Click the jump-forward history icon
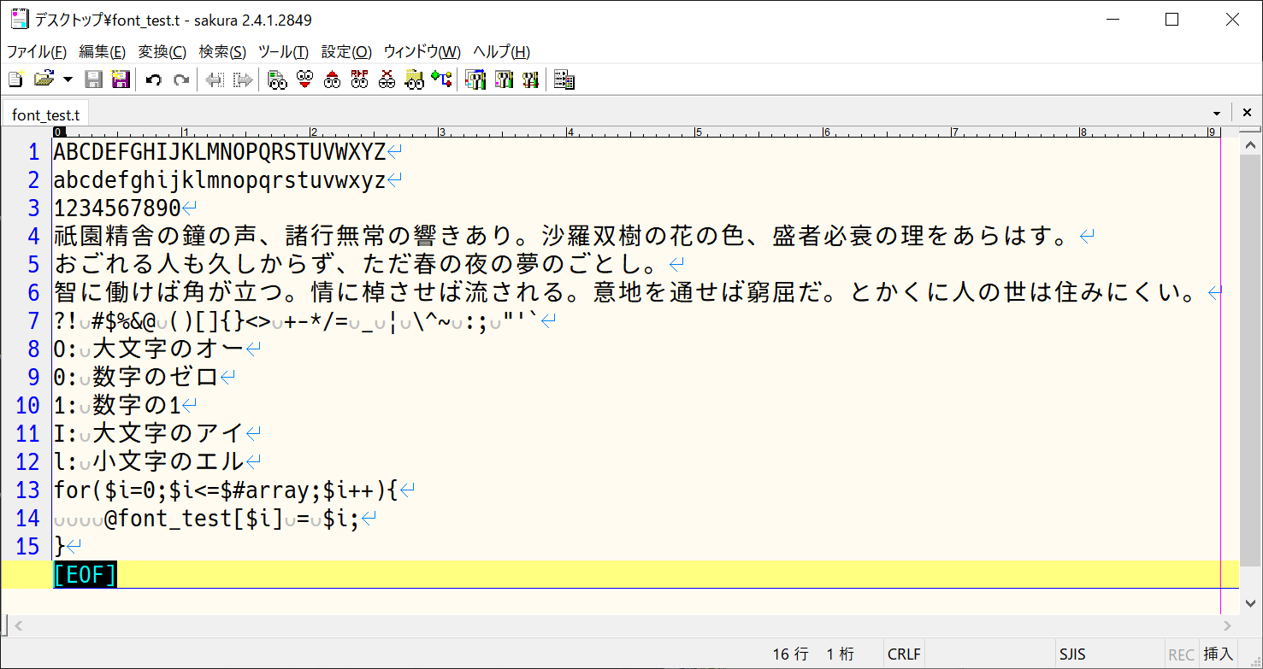This screenshot has height=669, width=1263. [243, 80]
